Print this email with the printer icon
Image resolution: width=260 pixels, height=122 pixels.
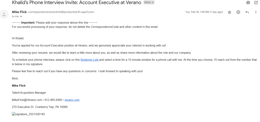point(248,3)
